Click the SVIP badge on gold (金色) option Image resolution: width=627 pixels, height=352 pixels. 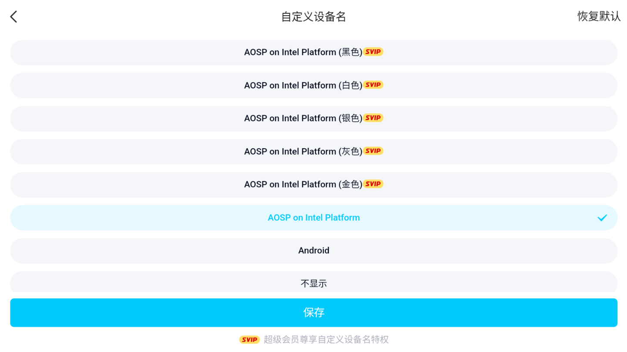[373, 184]
